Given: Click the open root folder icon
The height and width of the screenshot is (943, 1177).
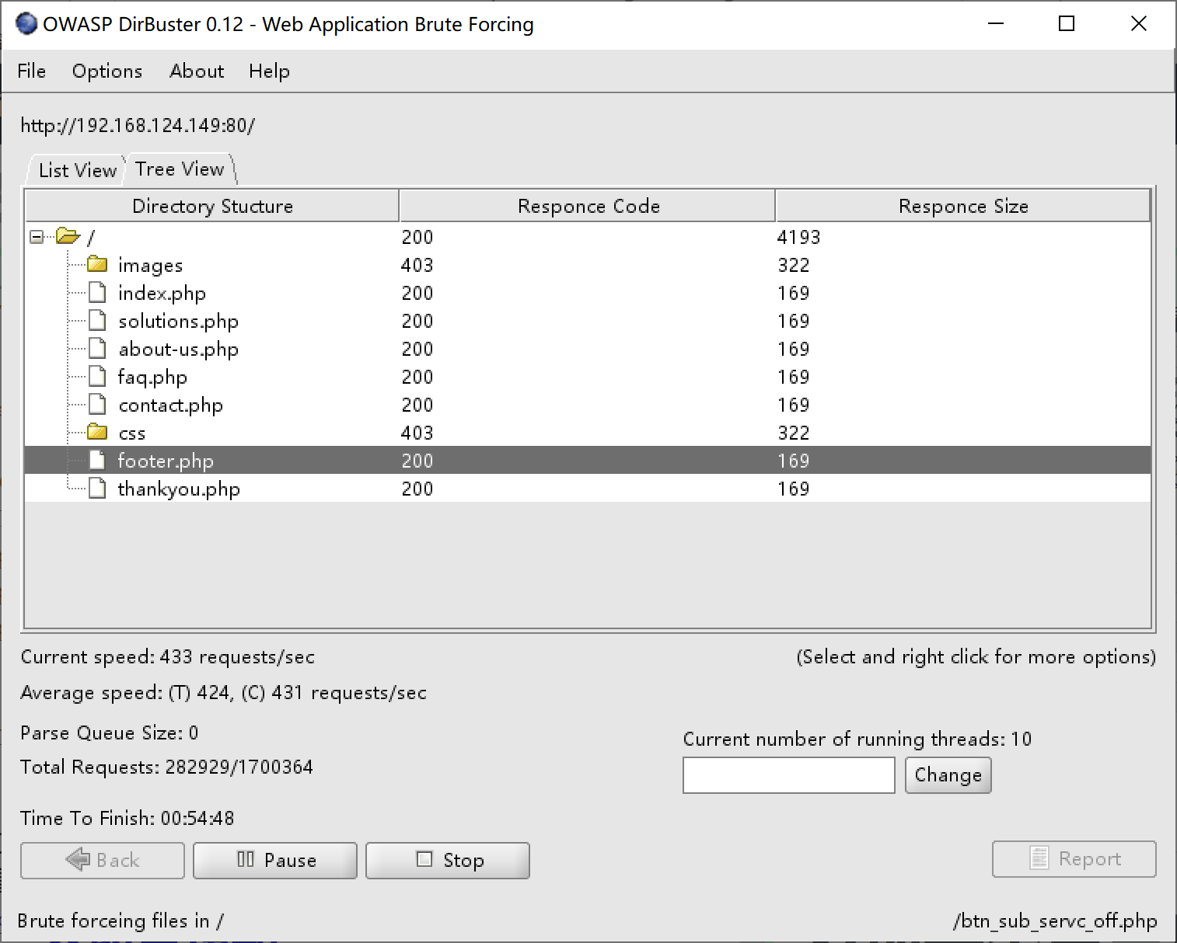Looking at the screenshot, I should click(68, 236).
